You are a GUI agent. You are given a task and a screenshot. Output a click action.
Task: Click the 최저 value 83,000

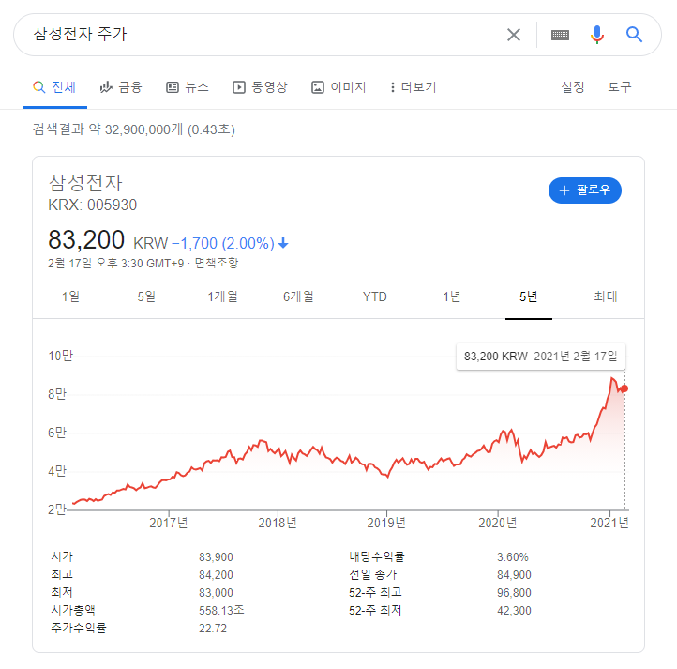[x=216, y=592]
